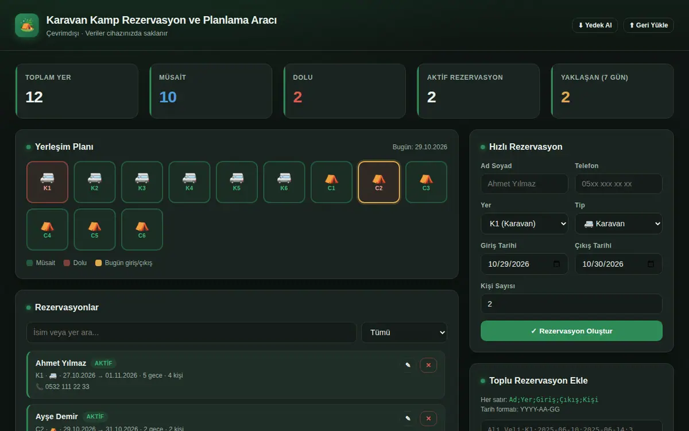The height and width of the screenshot is (431, 689).
Task: Open highlighted tent spot C2
Action: (x=379, y=182)
